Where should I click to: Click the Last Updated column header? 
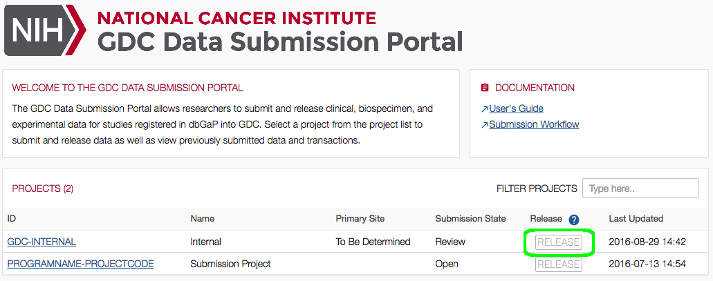click(636, 219)
